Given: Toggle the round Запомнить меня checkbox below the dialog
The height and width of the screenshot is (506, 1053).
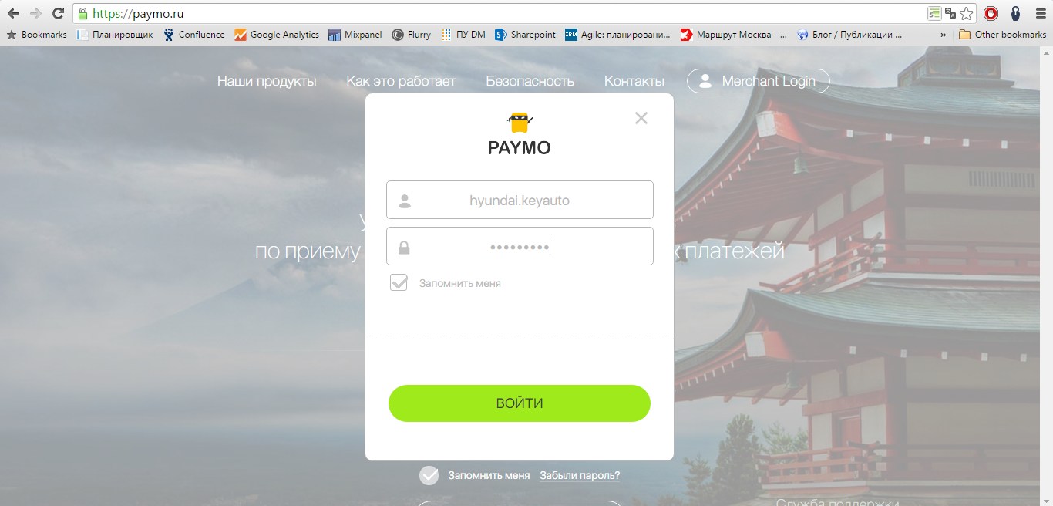Looking at the screenshot, I should [x=429, y=475].
